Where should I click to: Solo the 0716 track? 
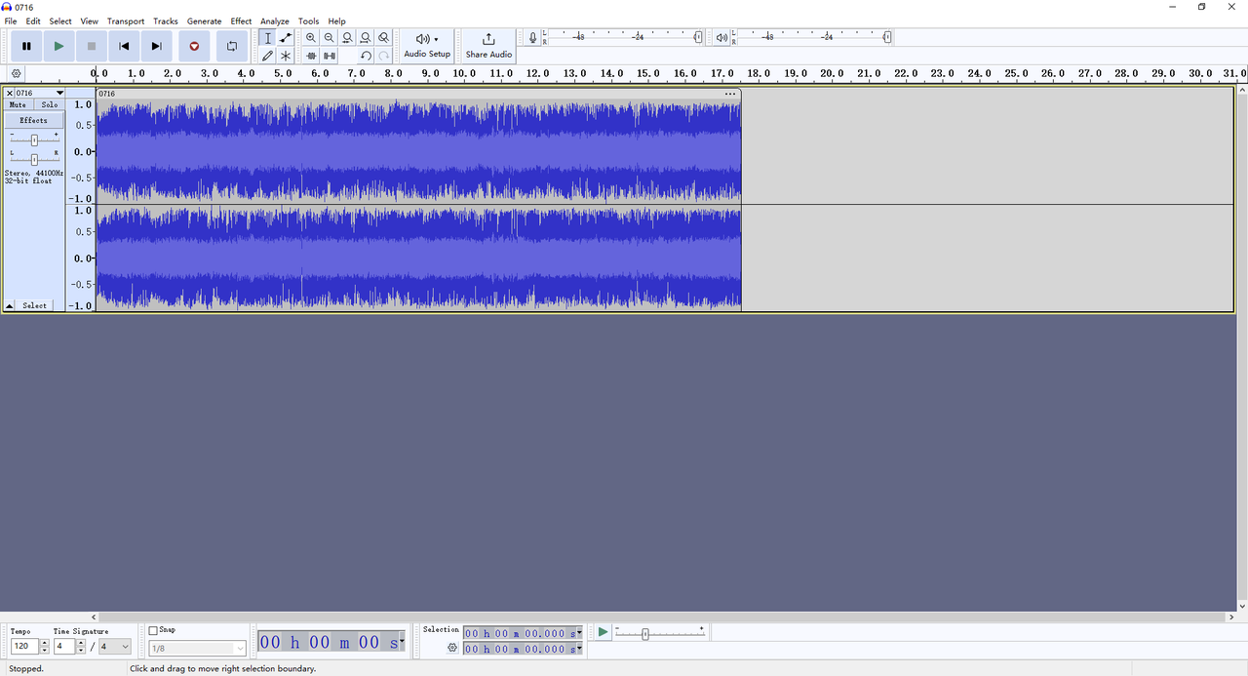point(50,104)
